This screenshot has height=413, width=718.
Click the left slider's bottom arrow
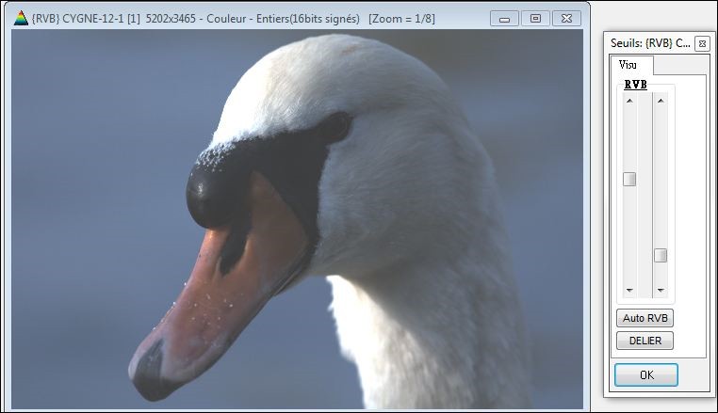(x=629, y=291)
